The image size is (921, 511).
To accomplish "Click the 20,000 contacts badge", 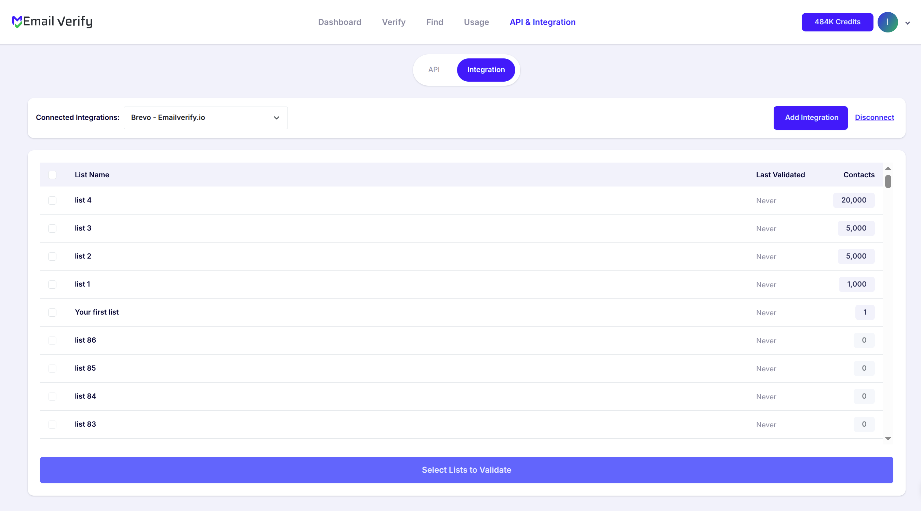I will tap(854, 200).
